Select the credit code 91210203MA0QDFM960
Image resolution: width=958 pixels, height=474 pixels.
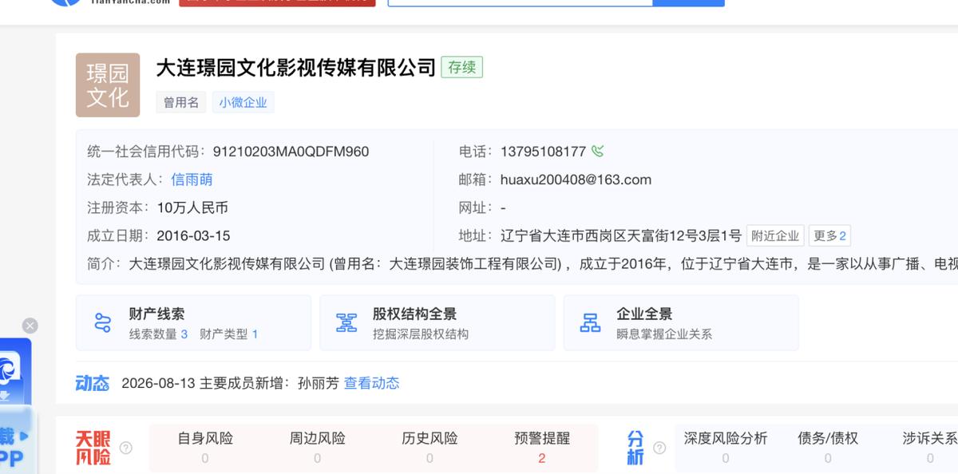[291, 152]
